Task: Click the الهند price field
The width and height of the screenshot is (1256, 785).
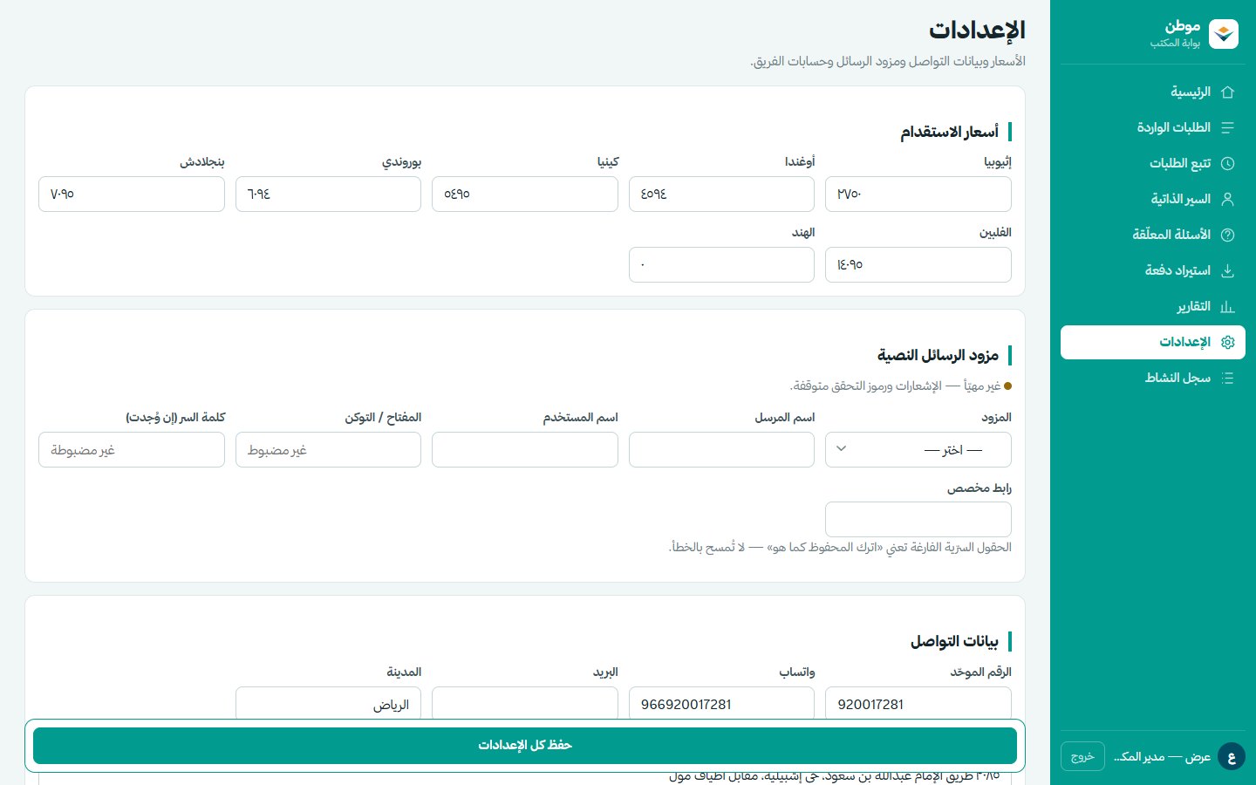Action: click(721, 264)
